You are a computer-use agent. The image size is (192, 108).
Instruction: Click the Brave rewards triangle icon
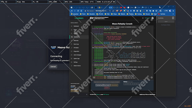pos(121,11)
